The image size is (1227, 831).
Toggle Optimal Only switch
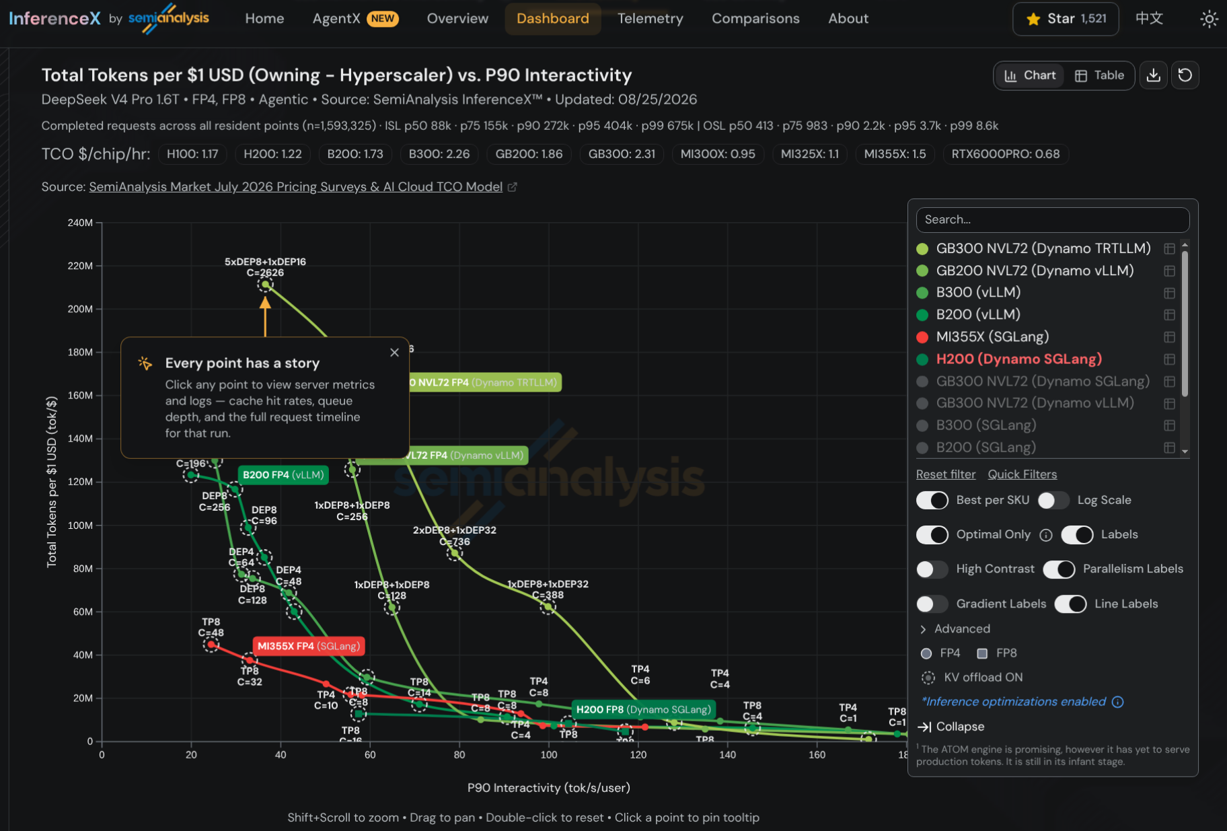932,535
